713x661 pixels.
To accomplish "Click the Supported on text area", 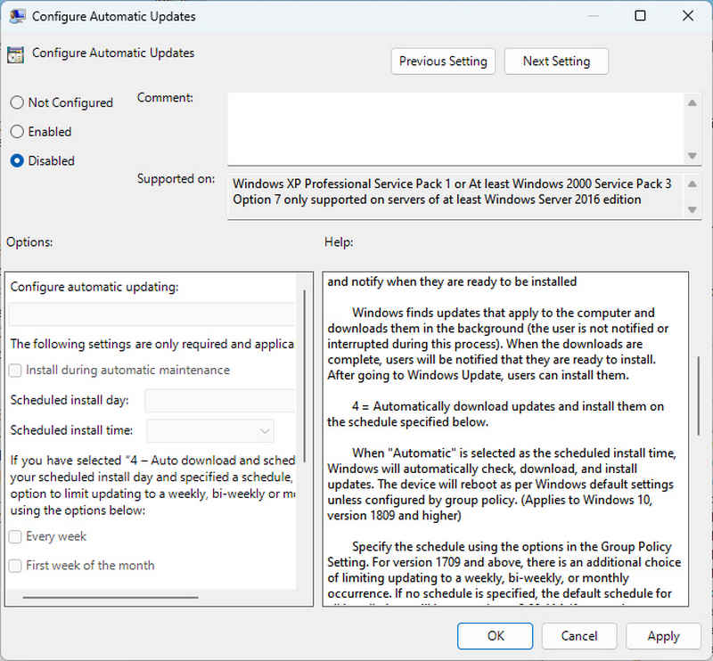I will 455,196.
